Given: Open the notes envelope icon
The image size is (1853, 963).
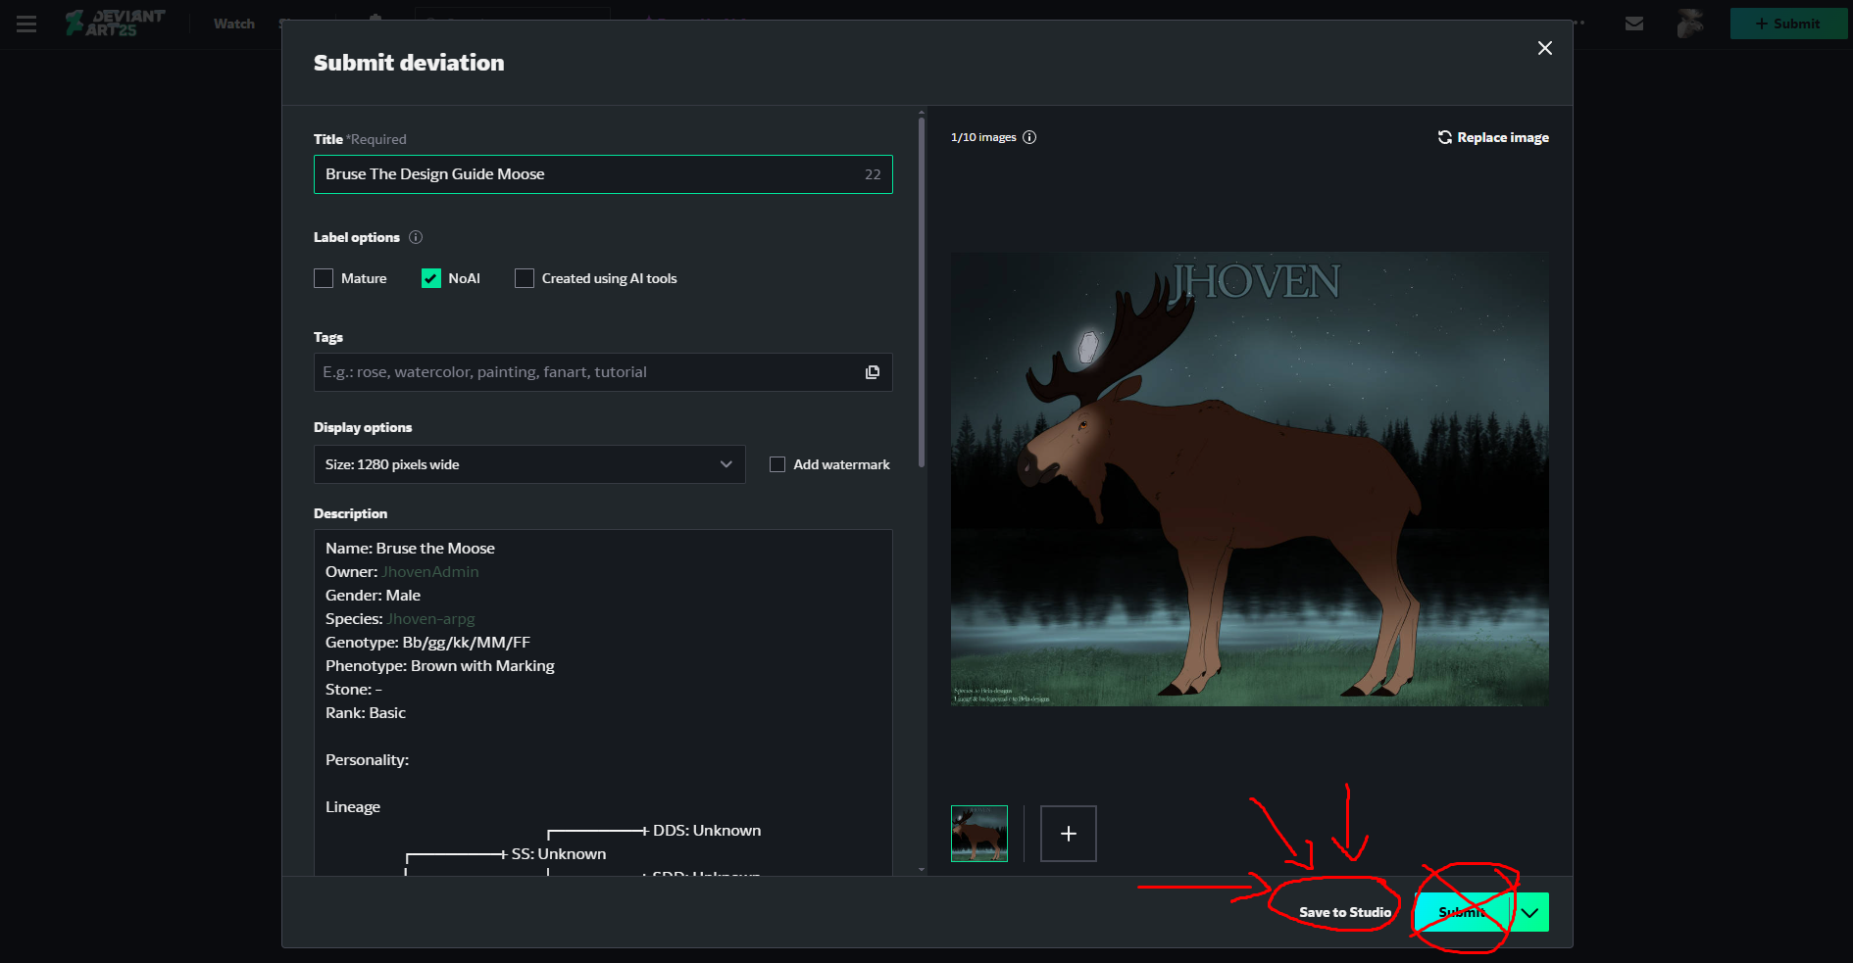Looking at the screenshot, I should 1634,24.
